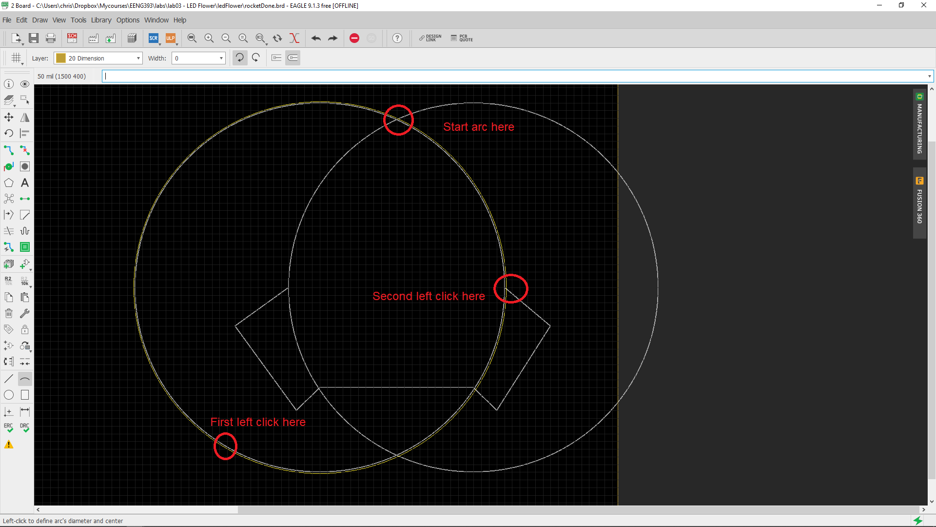936x527 pixels.
Task: Open the Errors warning tool
Action: [x=9, y=445]
